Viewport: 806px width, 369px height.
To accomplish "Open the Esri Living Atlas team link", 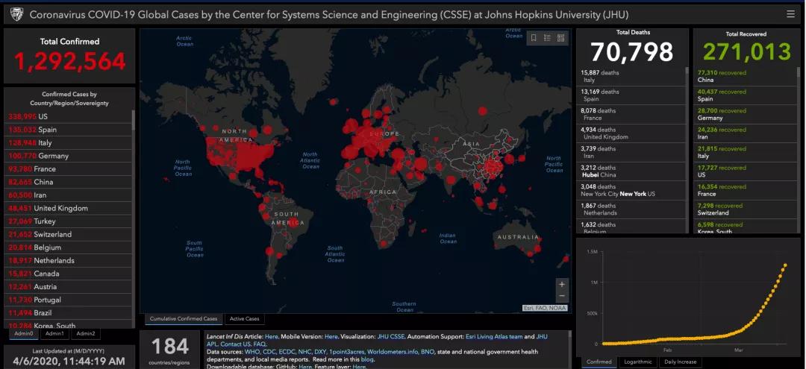I will click(x=494, y=337).
